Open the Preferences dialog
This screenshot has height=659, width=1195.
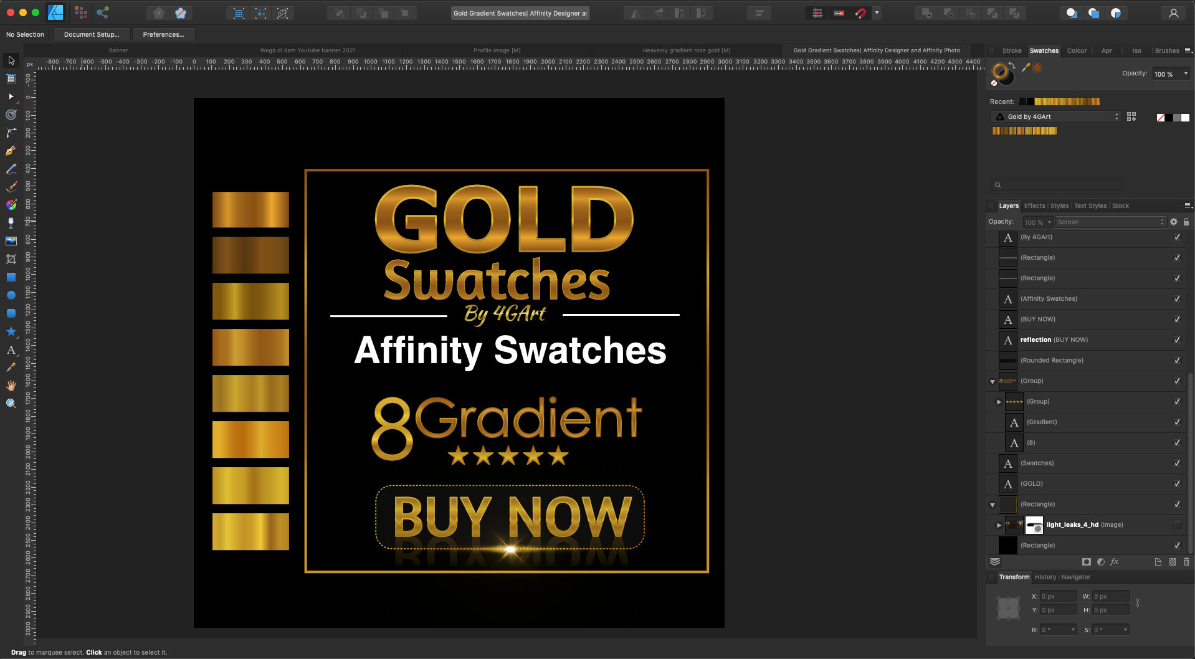[163, 34]
